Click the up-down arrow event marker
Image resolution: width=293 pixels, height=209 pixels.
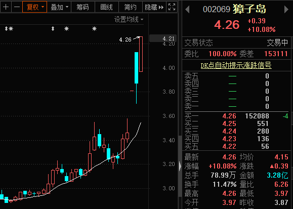coord(53,29)
